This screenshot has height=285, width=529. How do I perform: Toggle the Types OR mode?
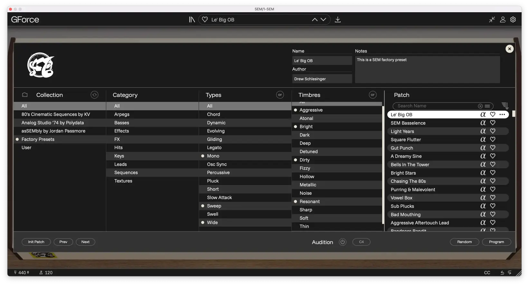(x=280, y=95)
